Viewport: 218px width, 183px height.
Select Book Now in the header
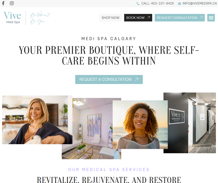138,18
